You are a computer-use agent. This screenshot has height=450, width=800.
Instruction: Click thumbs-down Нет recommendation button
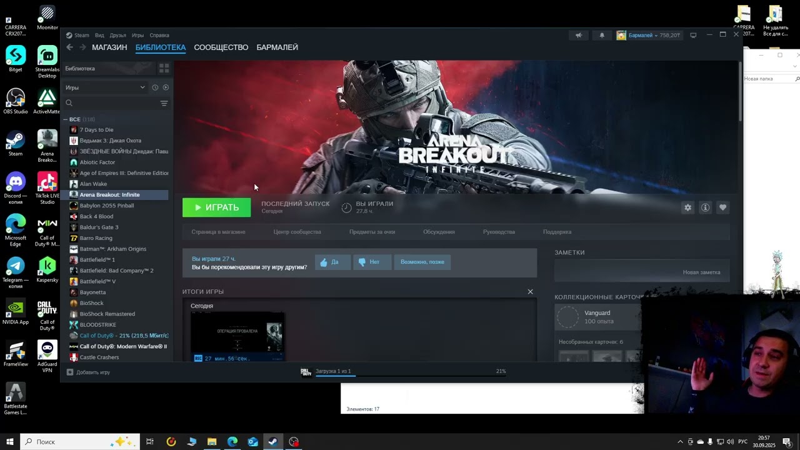coord(372,262)
